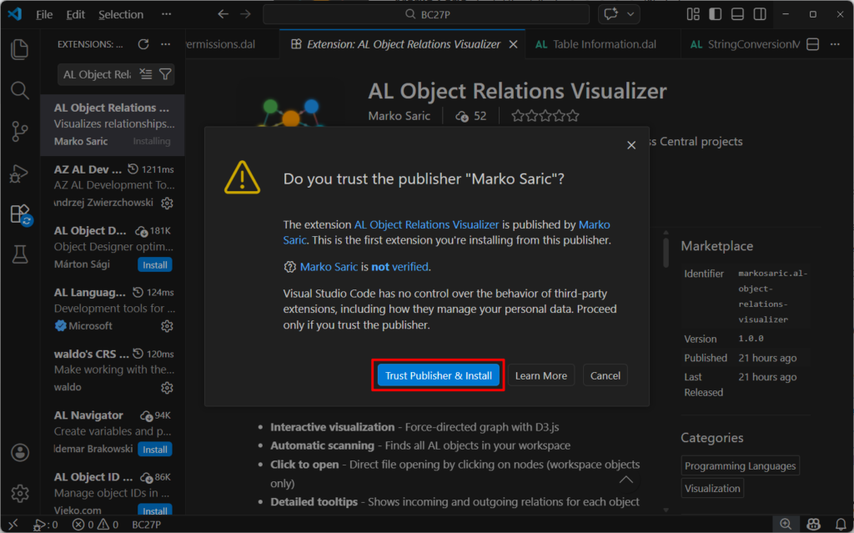
Task: Open the Extensions view more actions menu
Action: [166, 44]
